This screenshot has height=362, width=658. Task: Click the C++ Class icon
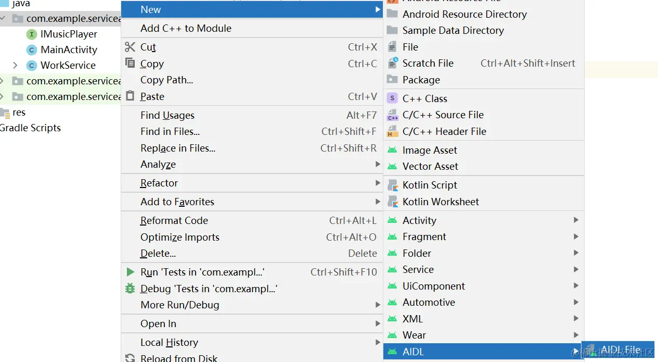pos(393,98)
